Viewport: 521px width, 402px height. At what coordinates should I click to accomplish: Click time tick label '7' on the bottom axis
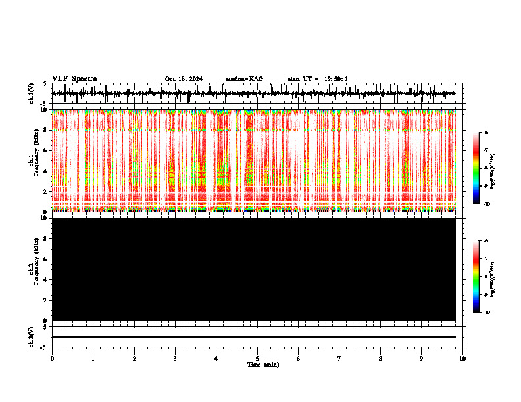pyautogui.click(x=339, y=359)
